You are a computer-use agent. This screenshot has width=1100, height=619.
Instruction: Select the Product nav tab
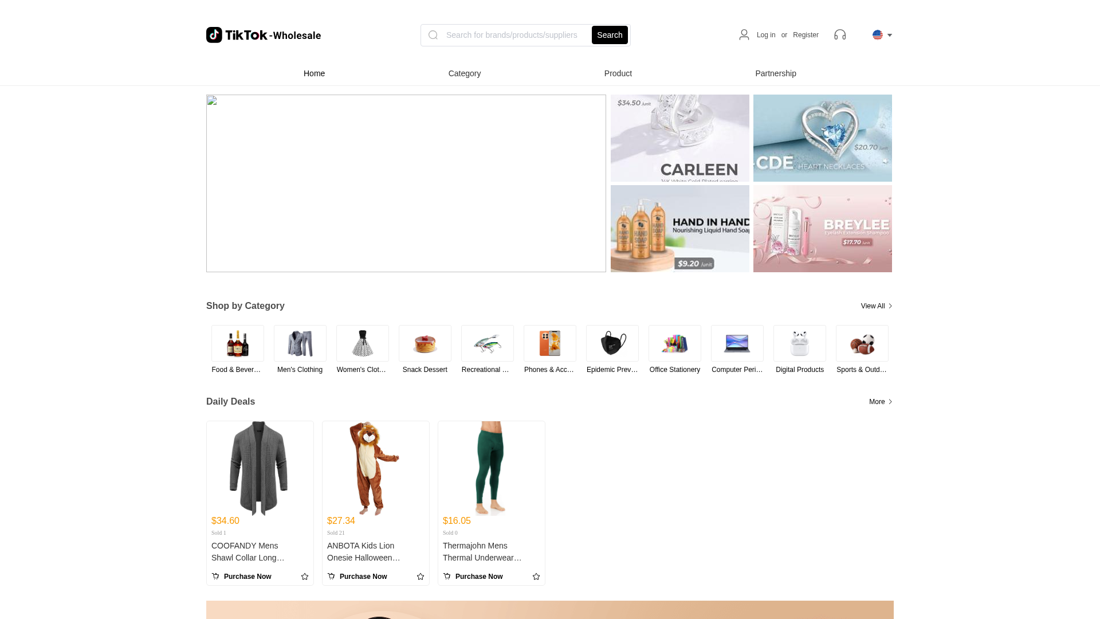point(618,73)
